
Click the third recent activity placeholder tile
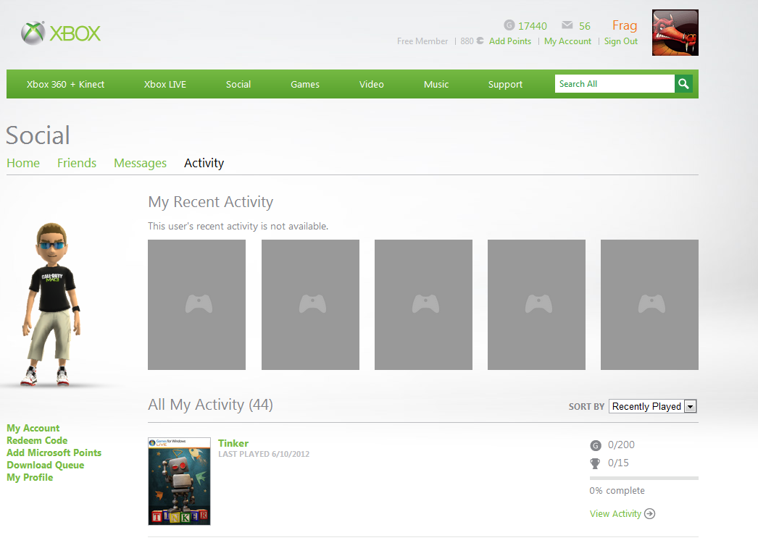pyautogui.click(x=423, y=305)
